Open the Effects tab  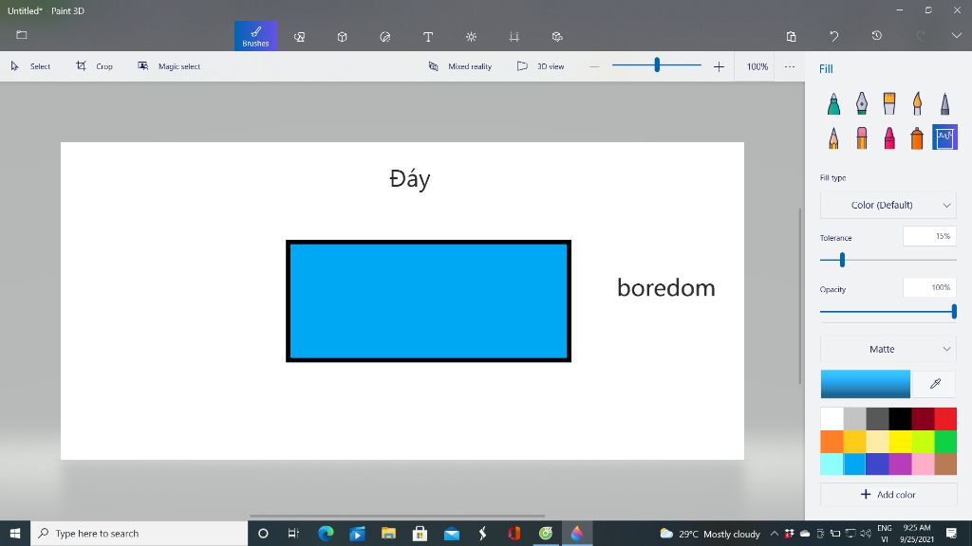pos(471,37)
